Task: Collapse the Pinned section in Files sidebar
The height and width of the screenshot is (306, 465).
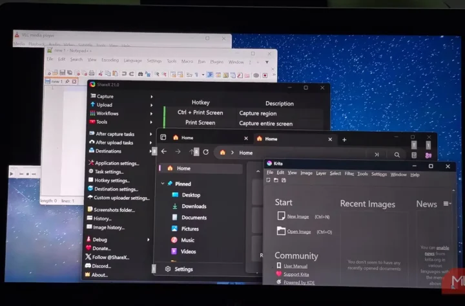Action: pyautogui.click(x=163, y=184)
